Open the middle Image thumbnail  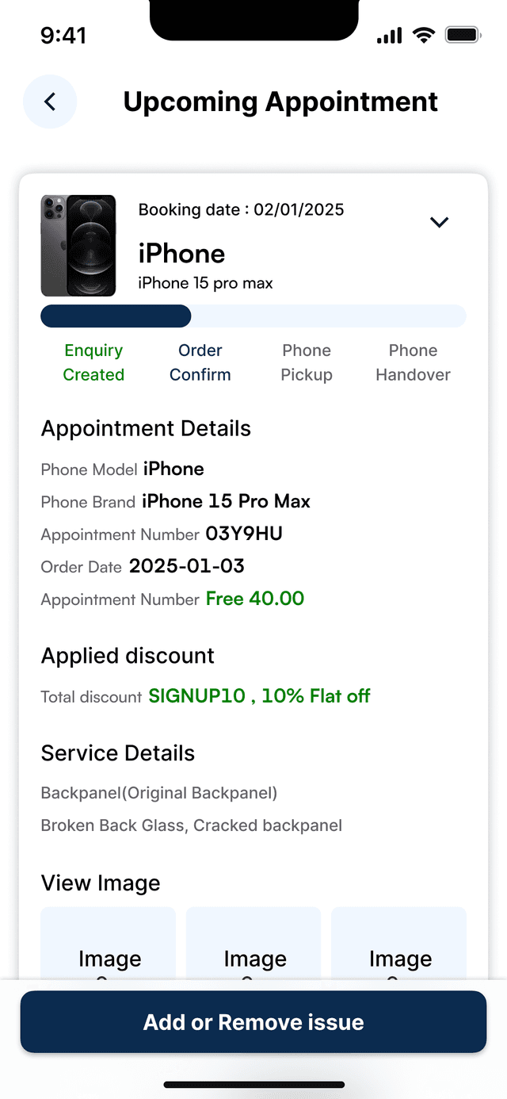253,944
